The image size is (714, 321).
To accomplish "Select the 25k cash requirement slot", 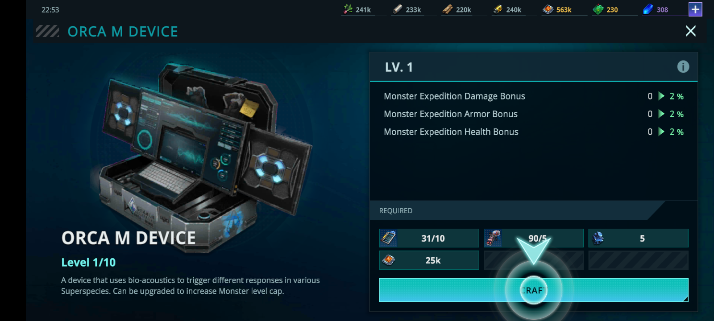I will pos(429,260).
